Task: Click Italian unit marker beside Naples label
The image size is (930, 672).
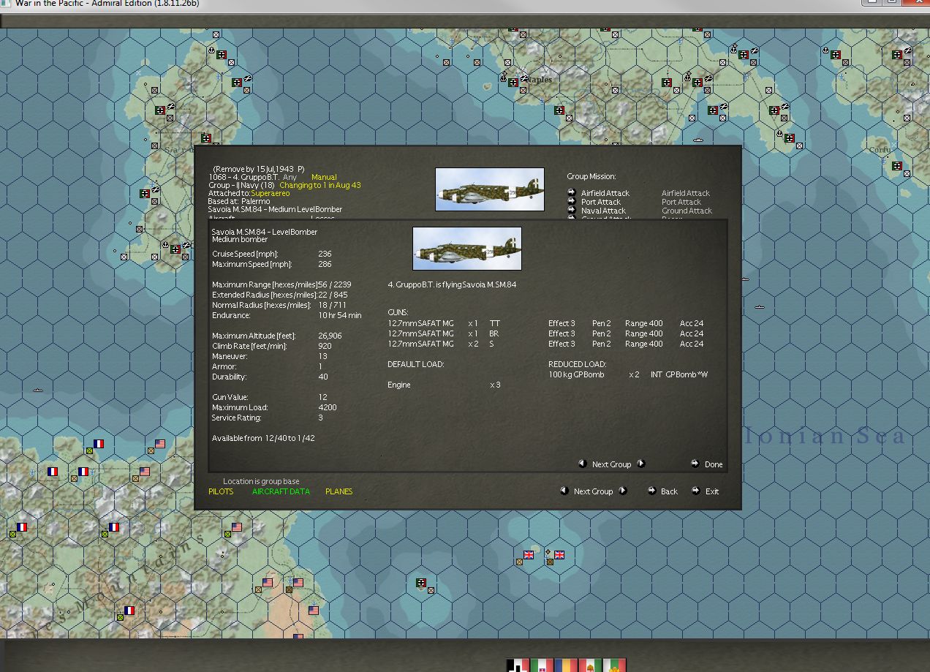Action: 513,83
